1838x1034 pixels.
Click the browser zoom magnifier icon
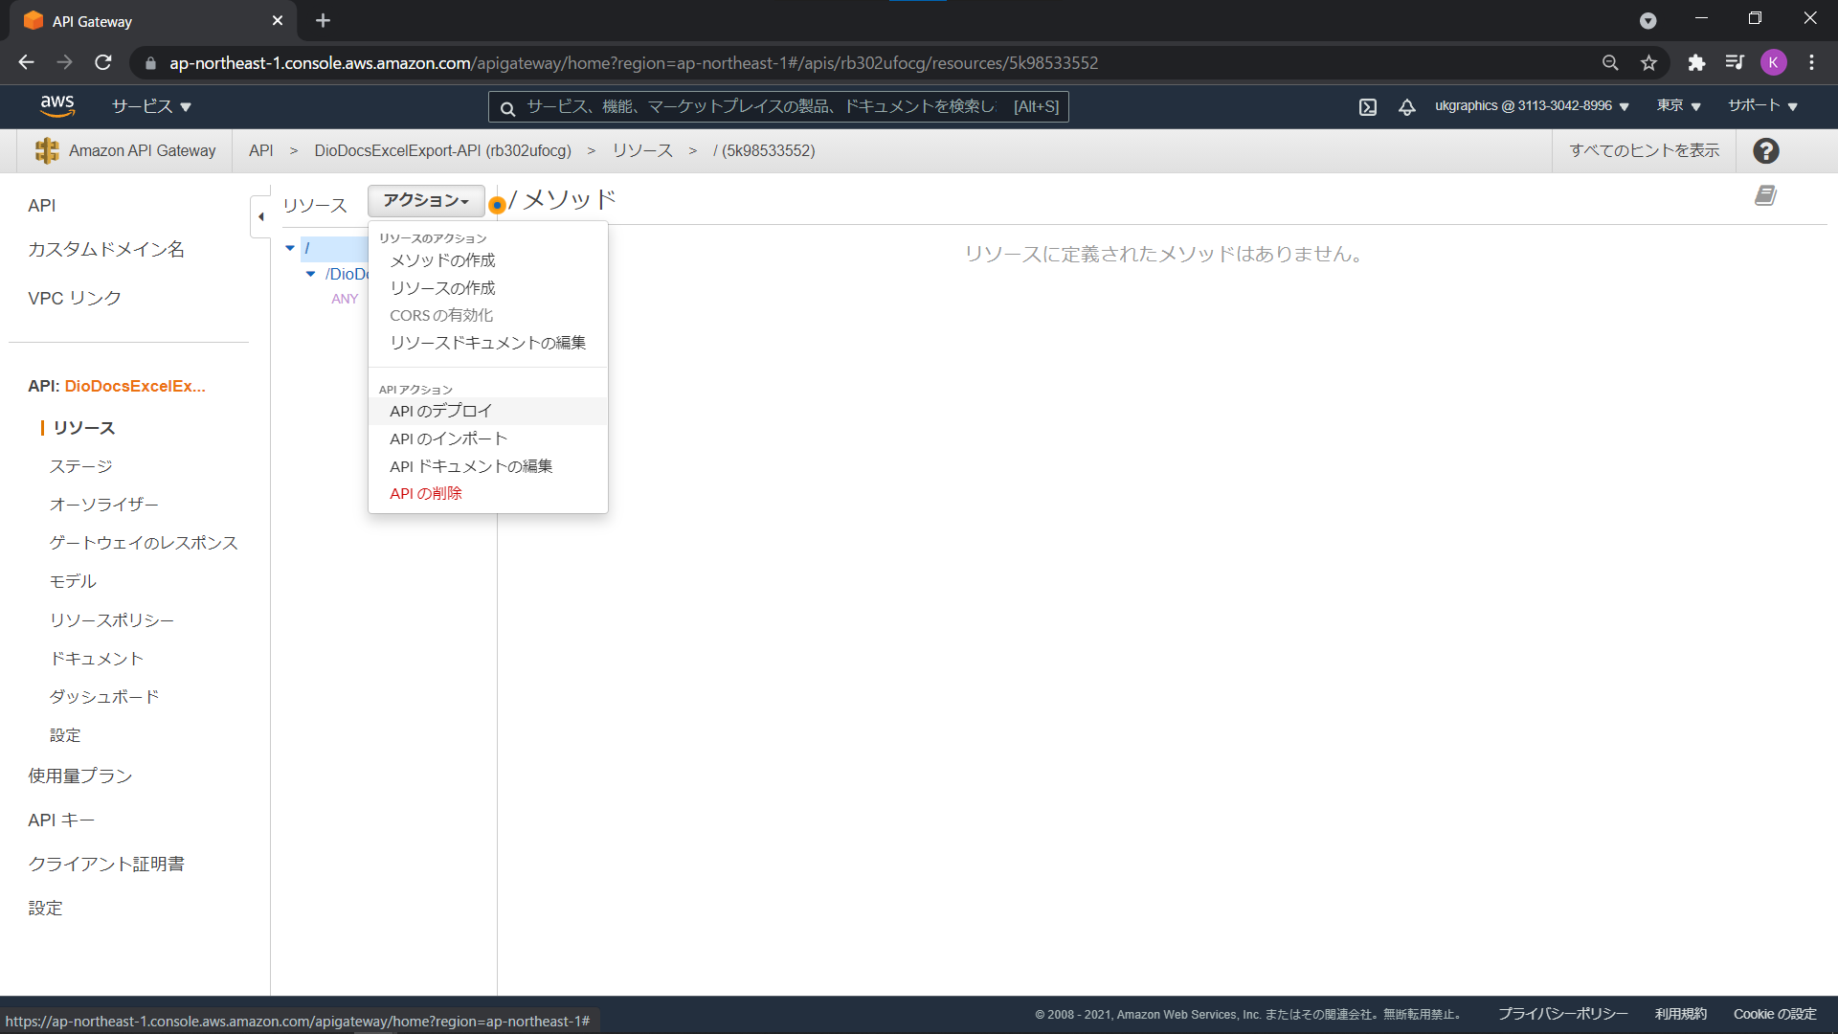click(1610, 62)
